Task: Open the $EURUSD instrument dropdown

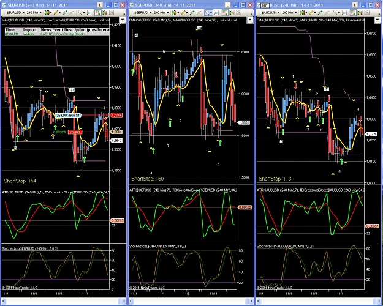Action: pyautogui.click(x=15, y=12)
